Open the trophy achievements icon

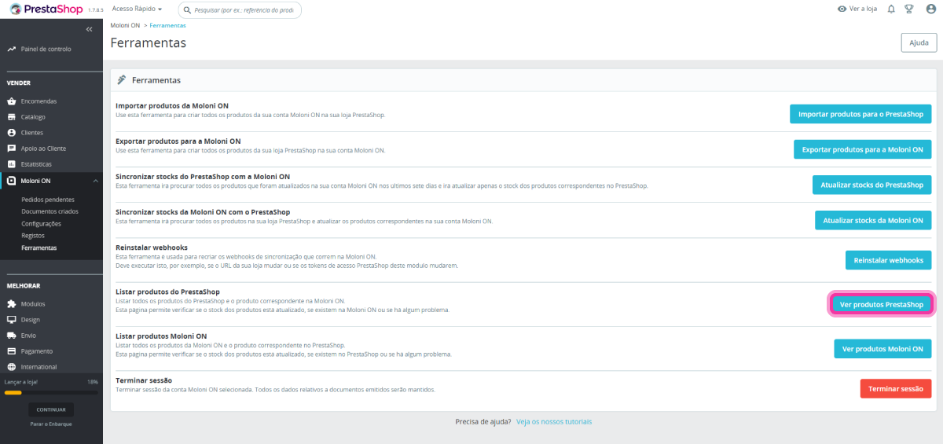[909, 9]
